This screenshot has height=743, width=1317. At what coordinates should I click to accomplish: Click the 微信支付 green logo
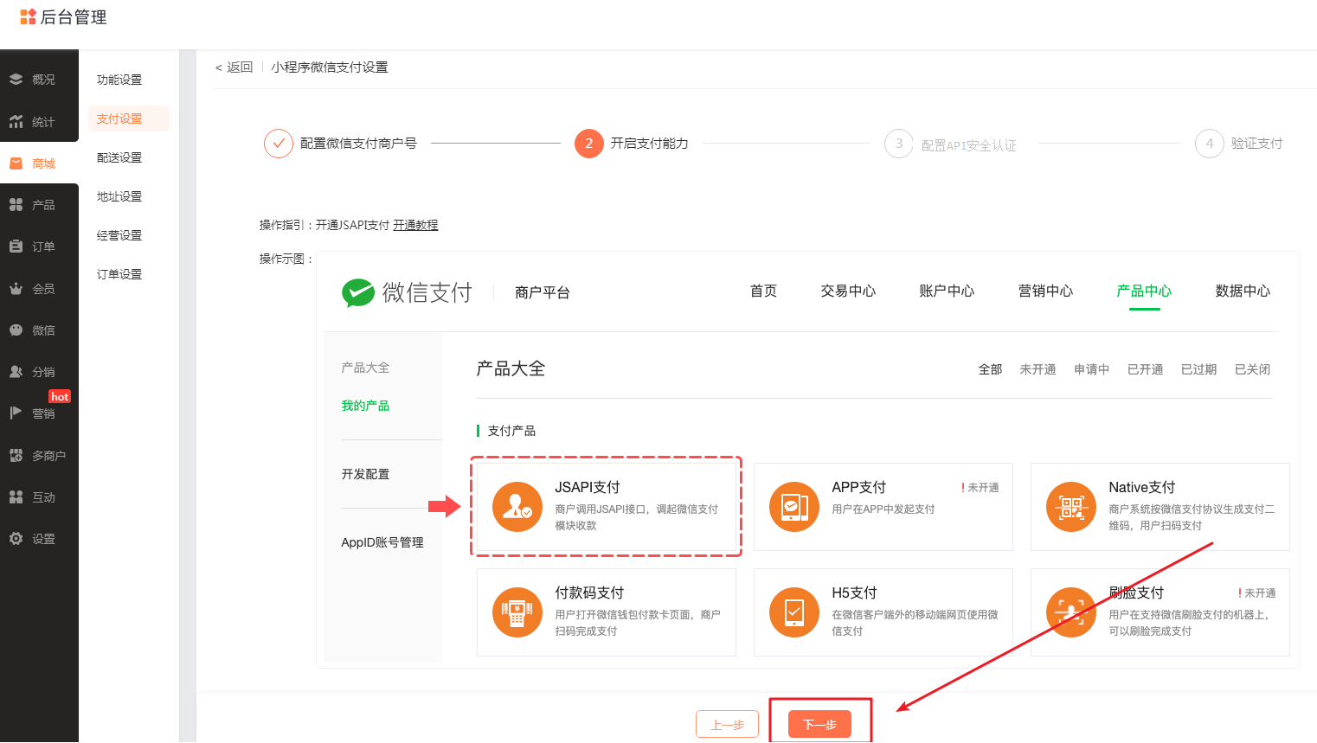click(x=357, y=293)
